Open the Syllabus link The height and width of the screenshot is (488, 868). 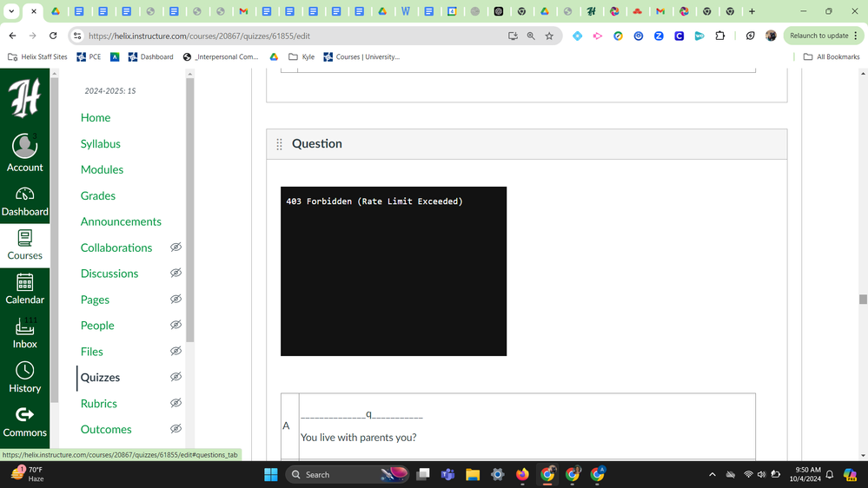pyautogui.click(x=100, y=143)
